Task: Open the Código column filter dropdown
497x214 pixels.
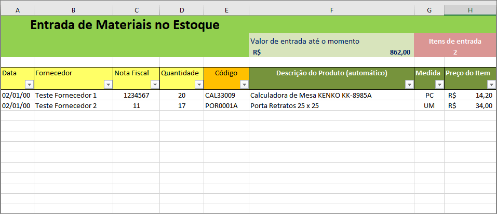Action: (244, 85)
